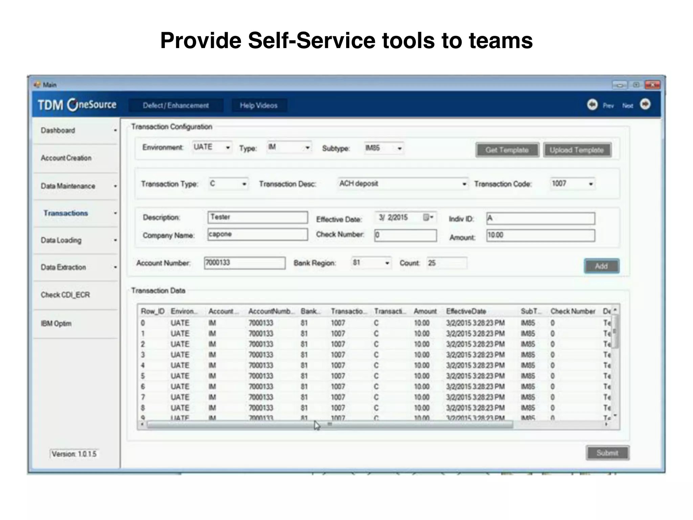Expand the Data Maintenance sidebar arrow
This screenshot has width=693, height=520.
pos(115,186)
